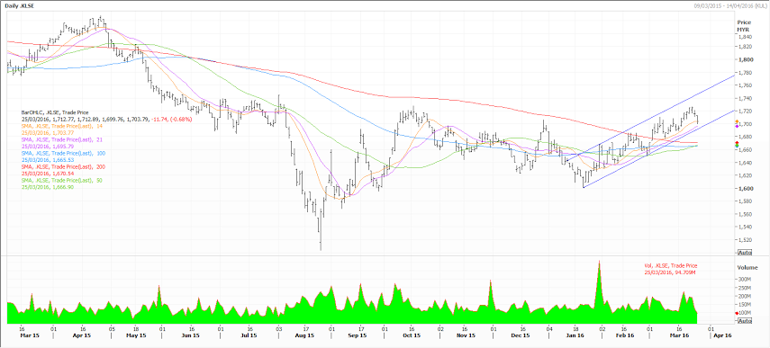
Task: Select the purple SMA 21 marker on price axis
Action: pyautogui.click(x=737, y=126)
